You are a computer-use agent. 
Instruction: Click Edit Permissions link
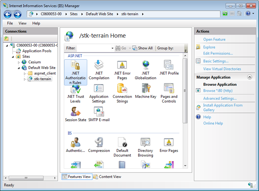click(218, 53)
